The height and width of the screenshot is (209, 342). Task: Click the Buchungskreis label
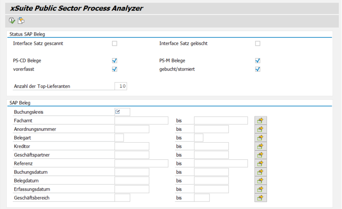(x=29, y=112)
